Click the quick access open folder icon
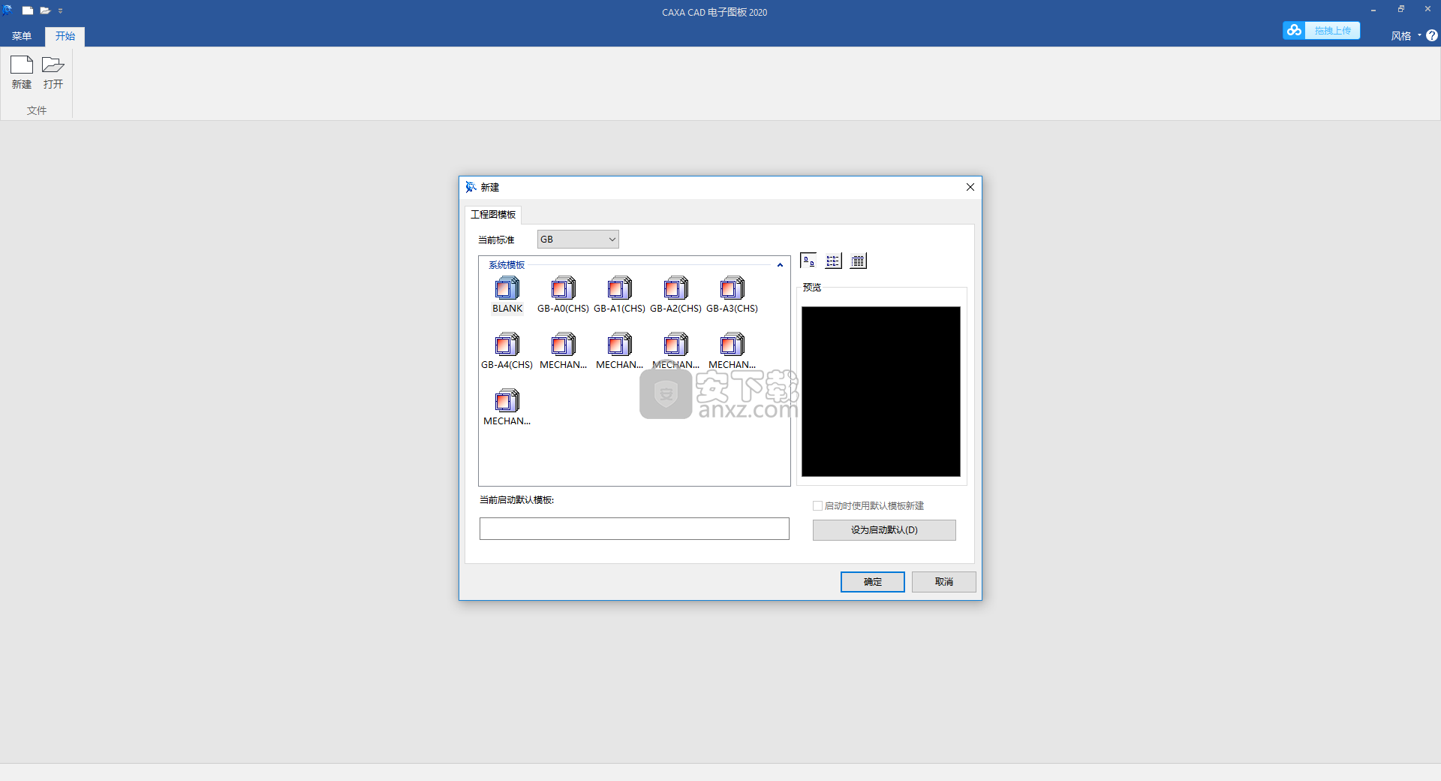The width and height of the screenshot is (1441, 781). point(45,11)
